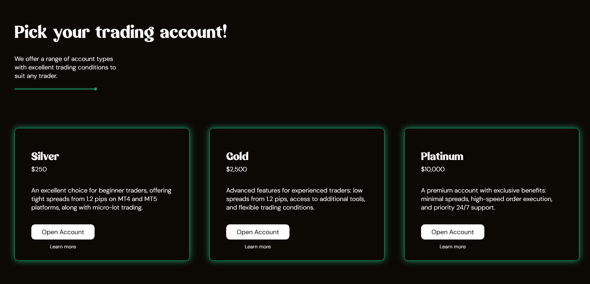Select the $250 minimum deposit text

point(39,169)
